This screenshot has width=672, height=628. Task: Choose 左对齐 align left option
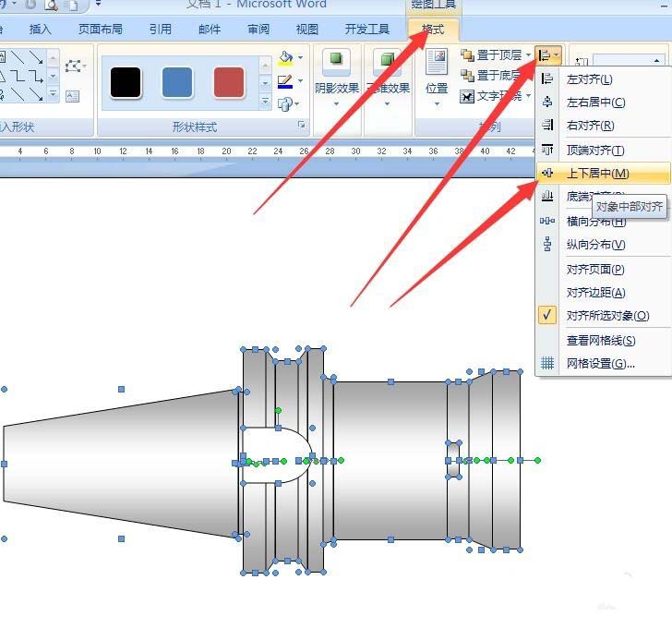pos(589,79)
